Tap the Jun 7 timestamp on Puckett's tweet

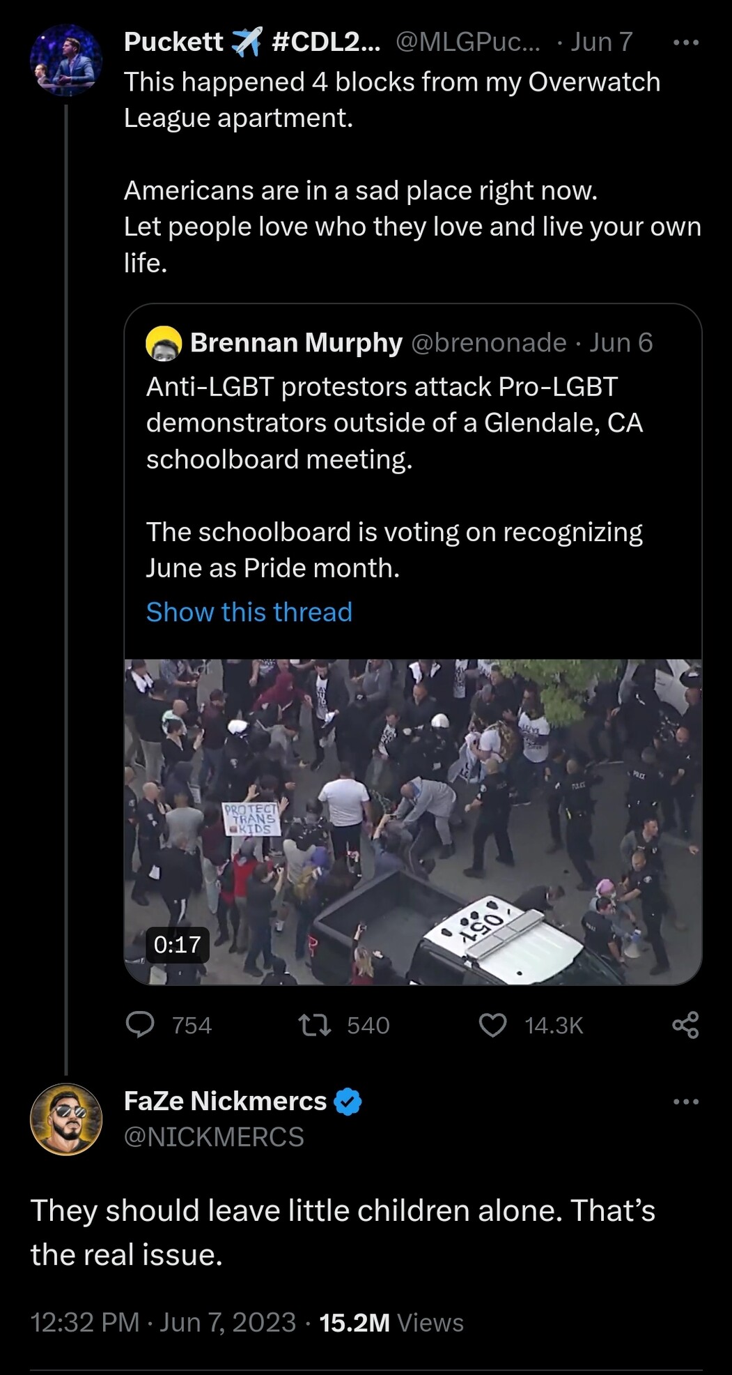tap(602, 43)
